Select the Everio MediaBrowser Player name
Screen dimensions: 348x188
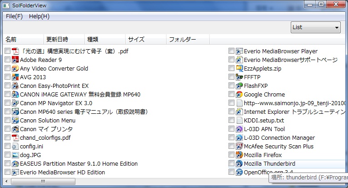281,51
